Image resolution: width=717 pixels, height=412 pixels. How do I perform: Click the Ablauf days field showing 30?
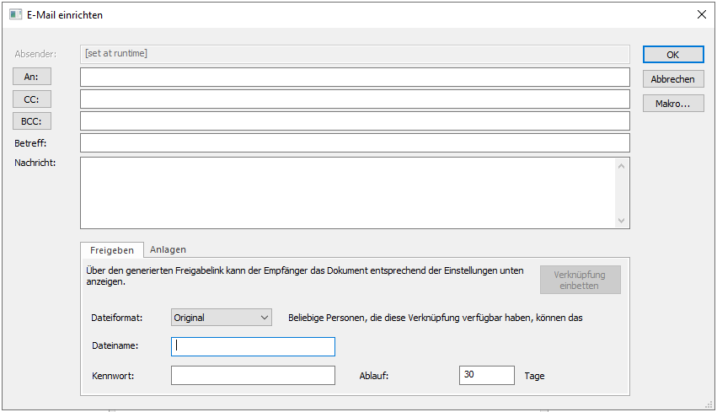coord(486,376)
